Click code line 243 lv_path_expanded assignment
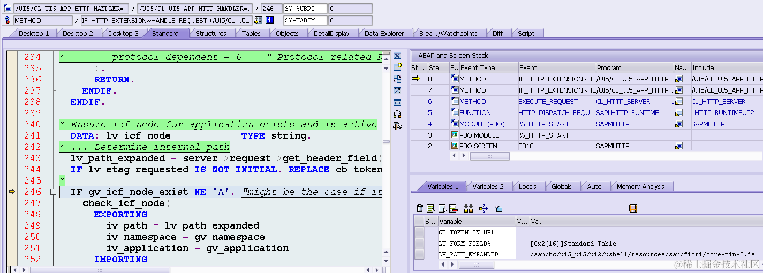 click(x=225, y=158)
